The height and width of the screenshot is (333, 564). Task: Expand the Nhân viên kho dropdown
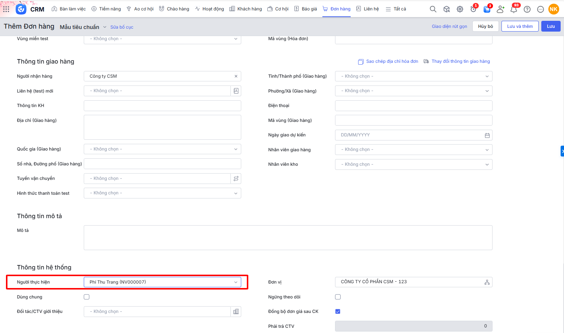click(x=413, y=164)
